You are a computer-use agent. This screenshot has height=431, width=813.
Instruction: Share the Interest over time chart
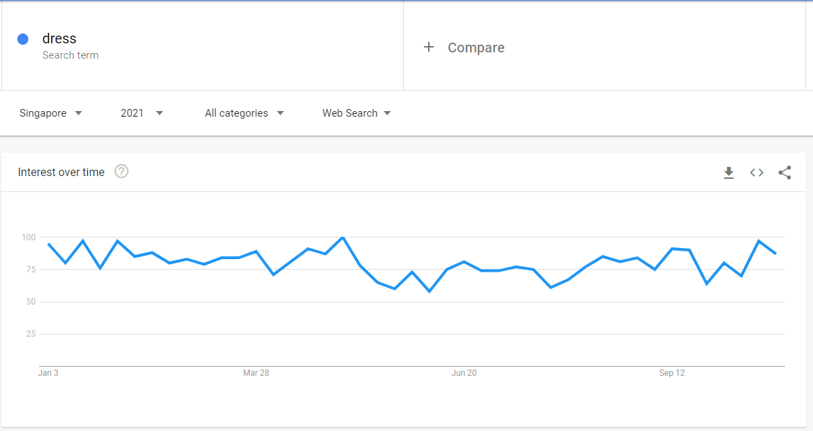coord(784,173)
